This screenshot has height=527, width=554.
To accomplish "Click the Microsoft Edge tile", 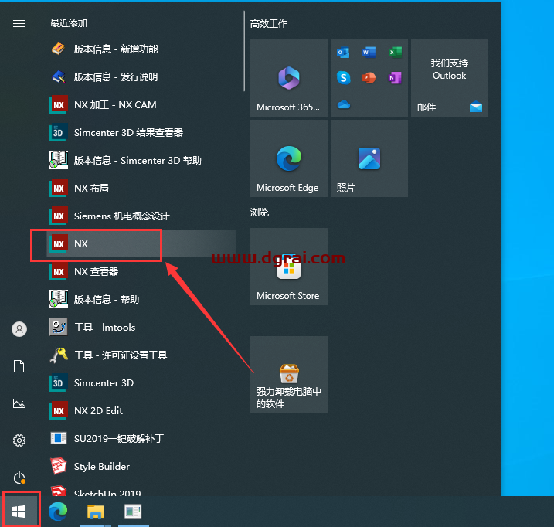I will (x=287, y=158).
